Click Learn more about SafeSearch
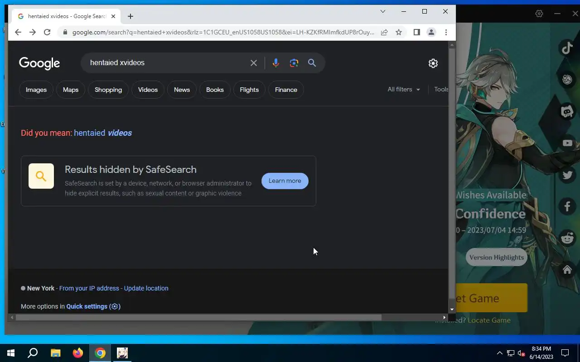Screen dimensions: 580x362 (x=285, y=181)
